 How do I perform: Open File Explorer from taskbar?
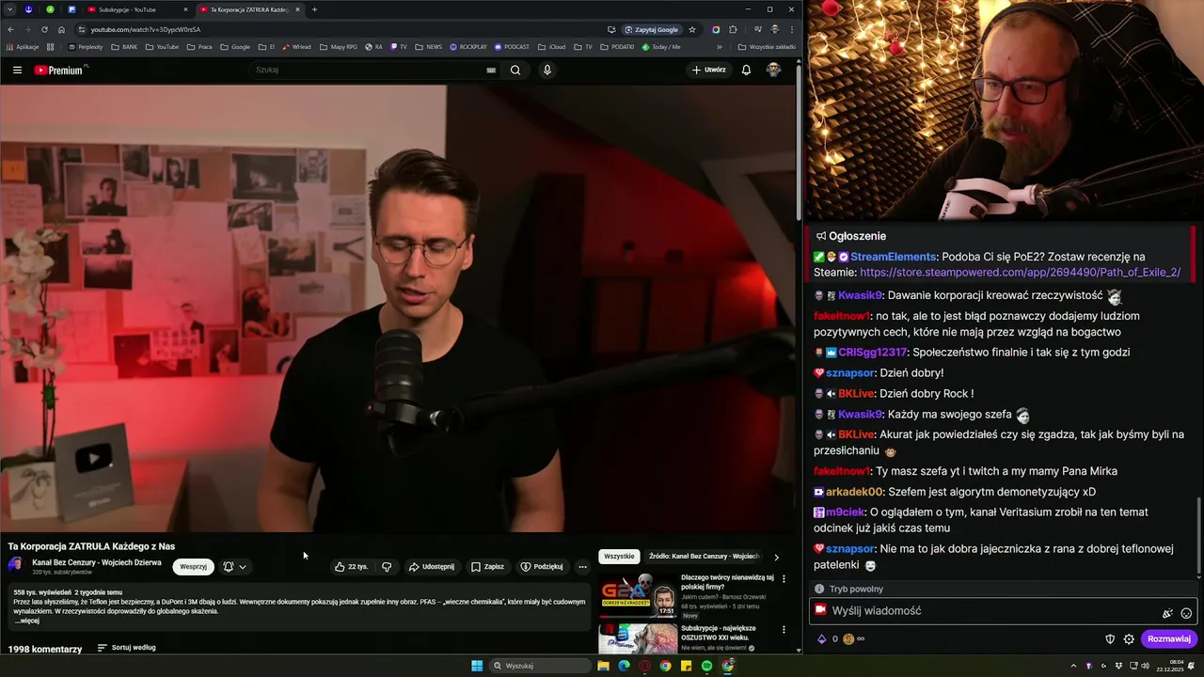603,666
